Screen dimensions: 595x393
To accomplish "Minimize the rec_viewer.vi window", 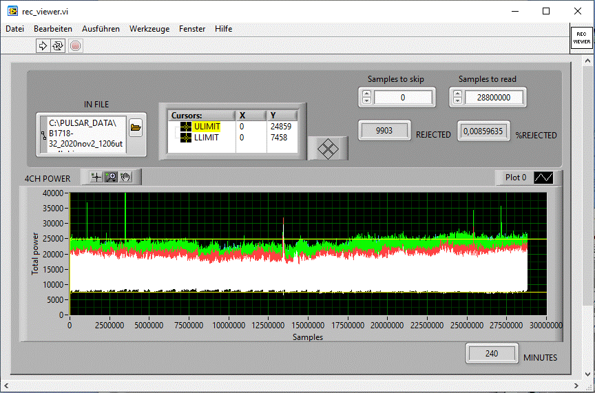I will 515,11.
